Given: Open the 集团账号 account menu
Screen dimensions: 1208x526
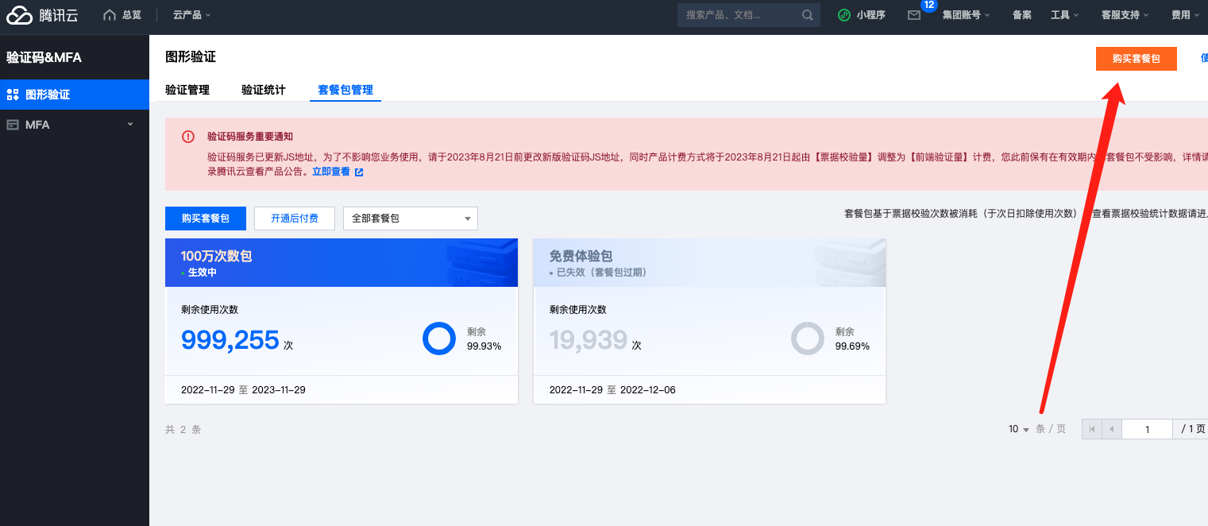Looking at the screenshot, I should (967, 15).
